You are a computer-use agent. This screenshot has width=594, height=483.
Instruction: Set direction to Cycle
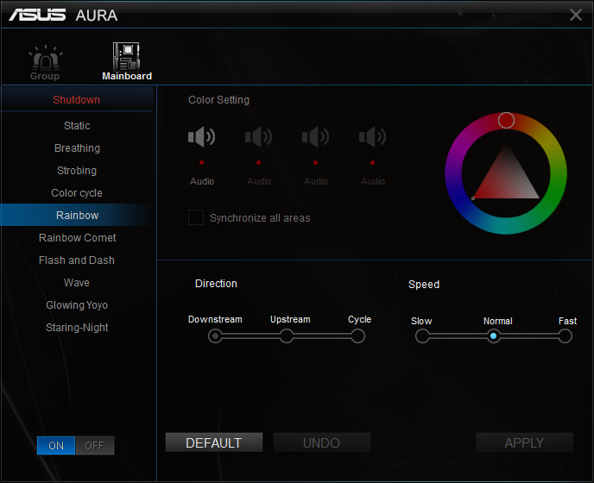pos(357,336)
